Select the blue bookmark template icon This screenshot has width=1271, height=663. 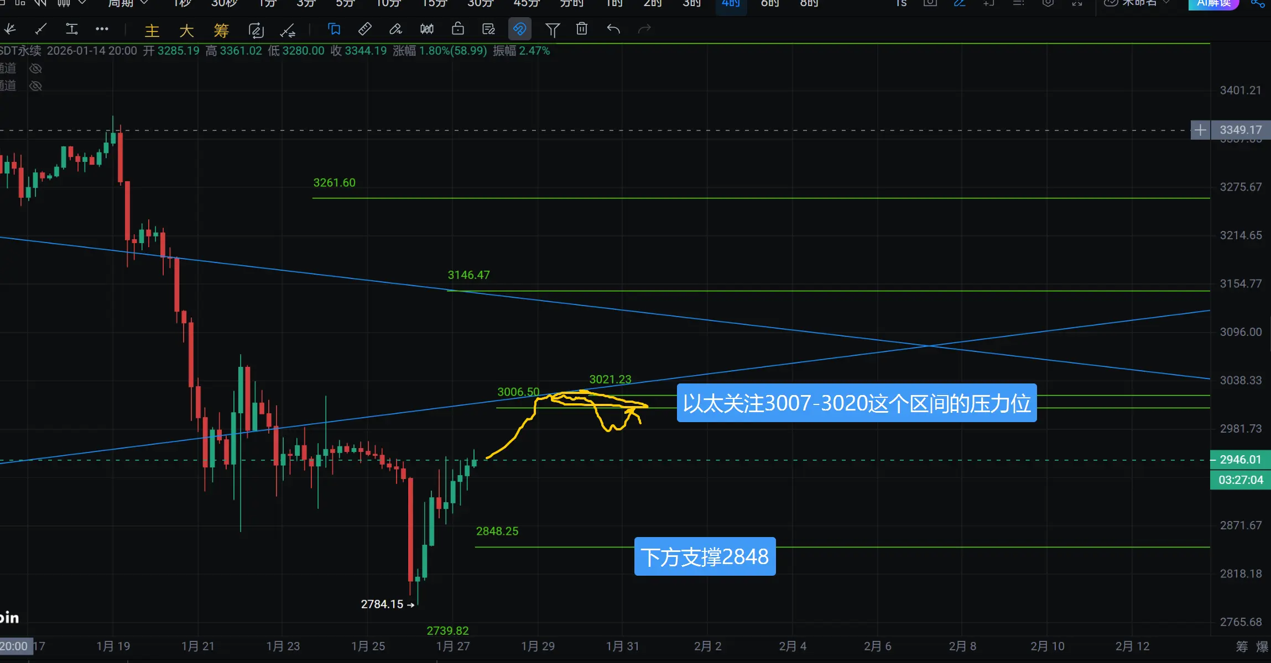(334, 29)
